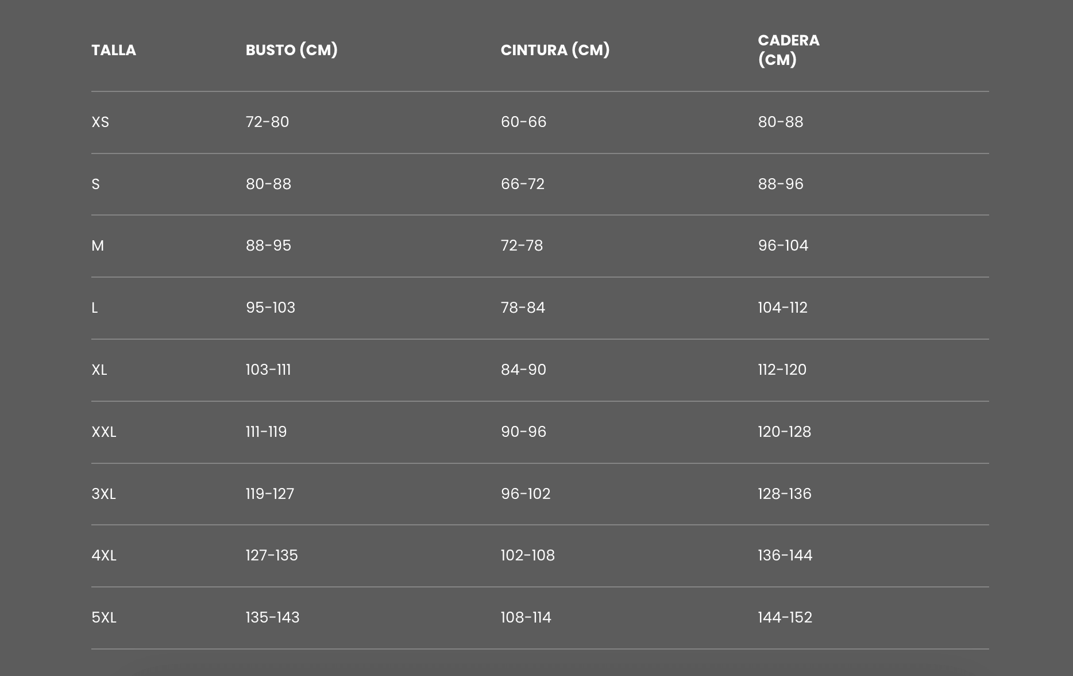Click waist value 72-78
Screen dimensions: 1073x676
pyautogui.click(x=522, y=245)
